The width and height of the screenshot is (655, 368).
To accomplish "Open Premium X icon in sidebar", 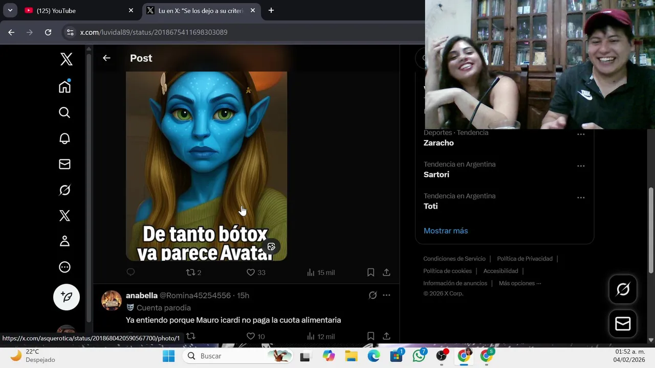I will (x=64, y=216).
